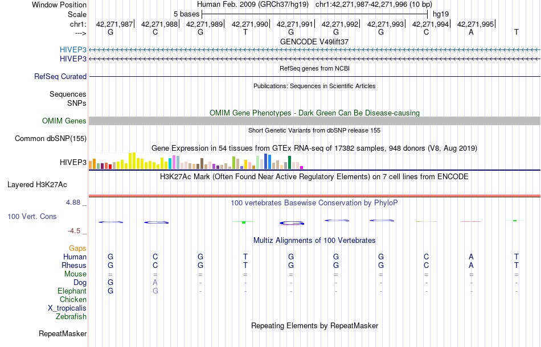Click the colorful GTEx expression bar chart
This screenshot has height=347, width=541.
pyautogui.click(x=196, y=161)
